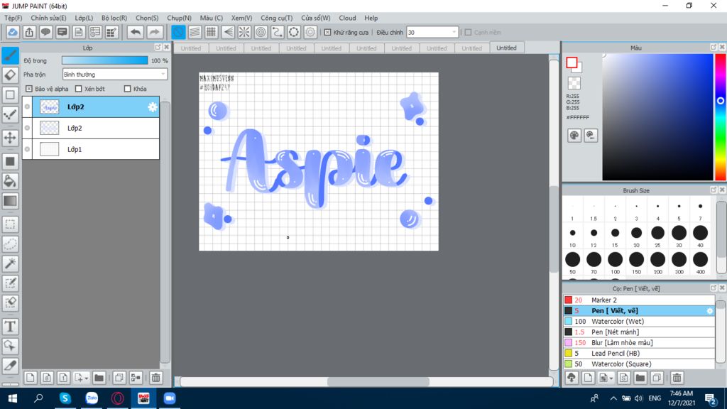This screenshot has width=727, height=409.
Task: Switch to the first Untitled tab
Action: point(191,48)
